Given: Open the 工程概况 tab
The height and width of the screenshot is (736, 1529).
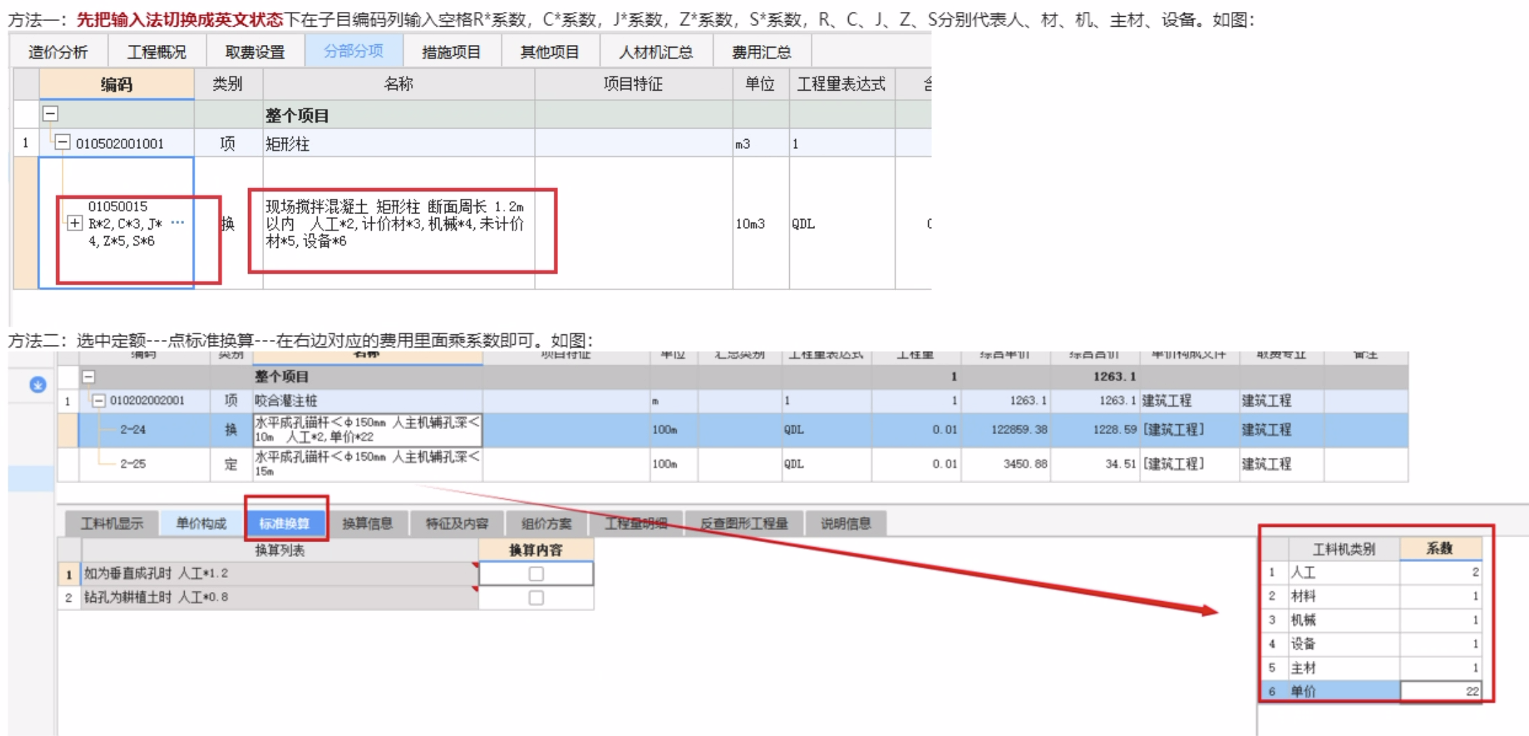Looking at the screenshot, I should coord(157,52).
